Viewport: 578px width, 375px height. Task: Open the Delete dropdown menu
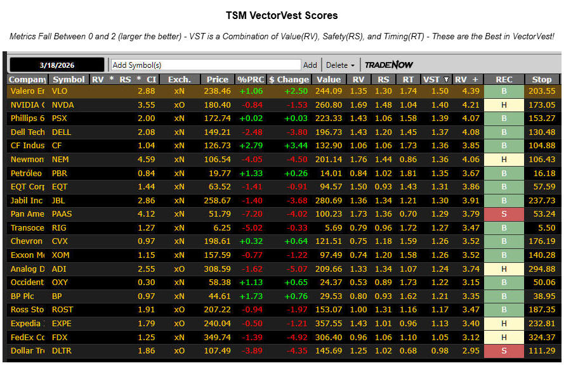(341, 65)
